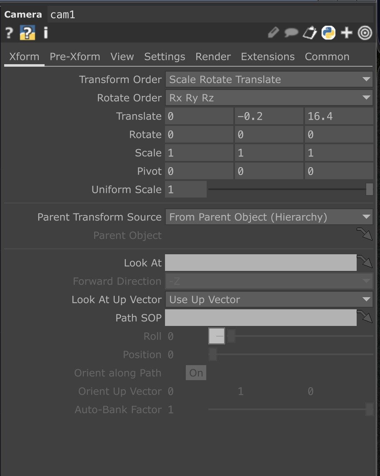Click the plus icon to add parameters
The height and width of the screenshot is (476, 380).
347,33
